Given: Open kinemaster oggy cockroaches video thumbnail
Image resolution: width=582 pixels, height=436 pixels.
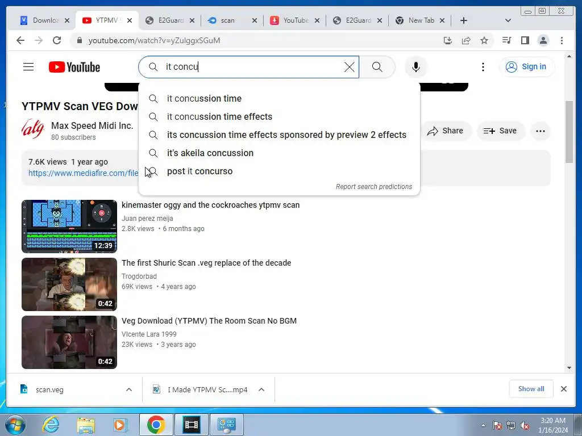Looking at the screenshot, I should pyautogui.click(x=69, y=227).
